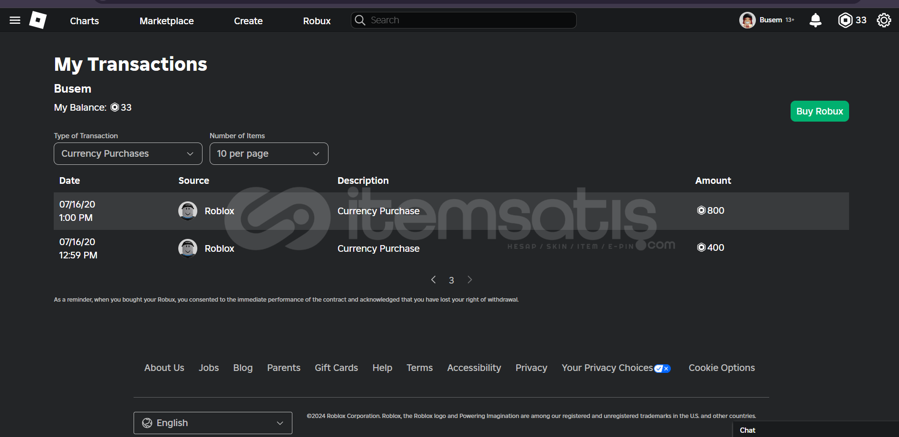Open the About Us footer link

[x=164, y=368]
